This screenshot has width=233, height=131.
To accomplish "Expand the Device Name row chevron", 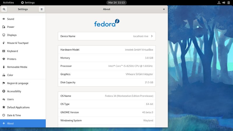I will (x=152, y=36).
